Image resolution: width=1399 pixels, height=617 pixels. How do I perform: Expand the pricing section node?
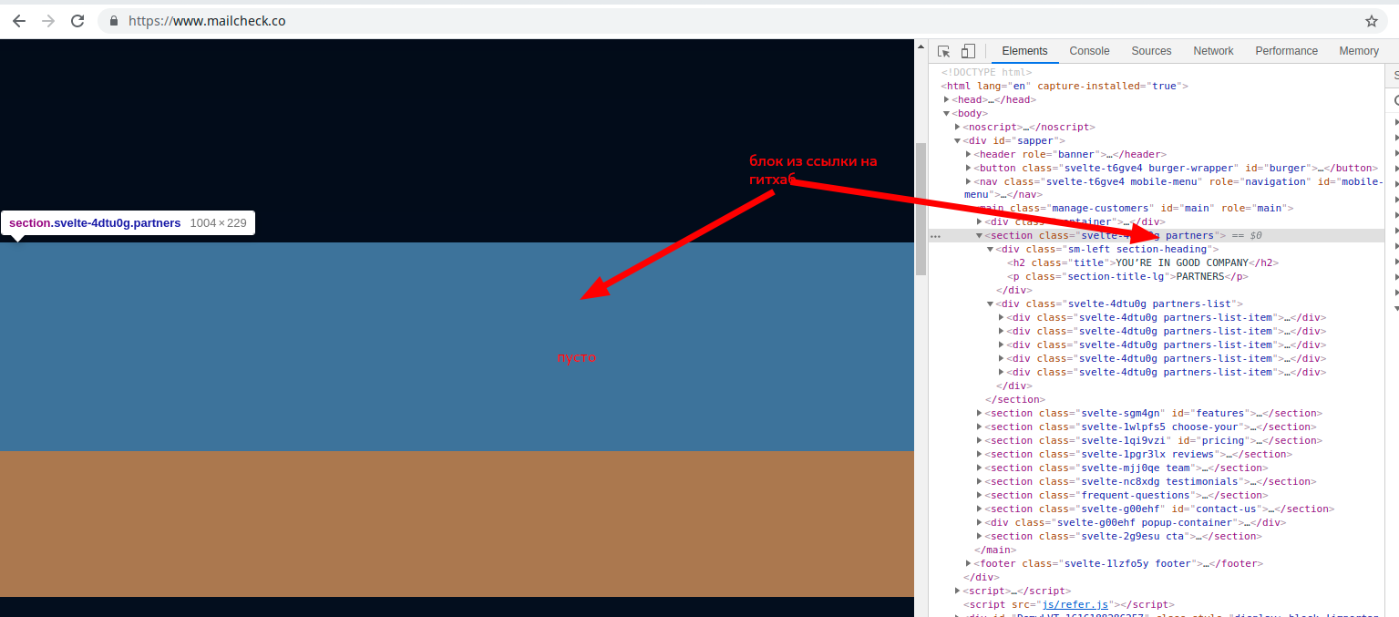coord(980,440)
